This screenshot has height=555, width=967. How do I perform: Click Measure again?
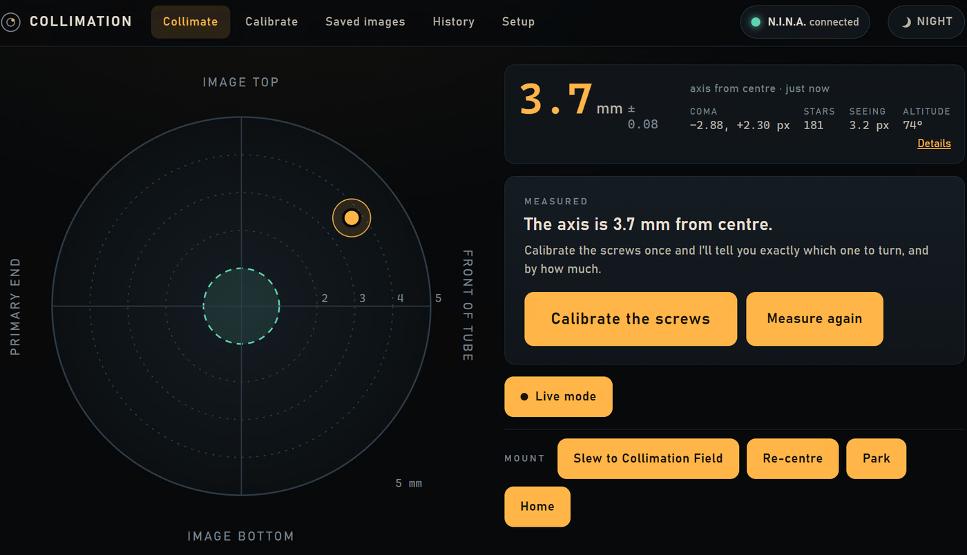coord(814,319)
